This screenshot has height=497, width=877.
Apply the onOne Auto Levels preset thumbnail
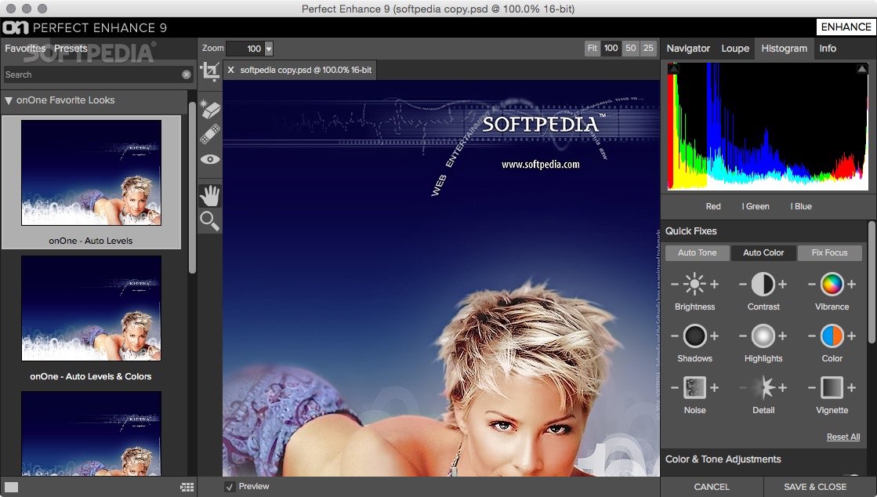92,172
